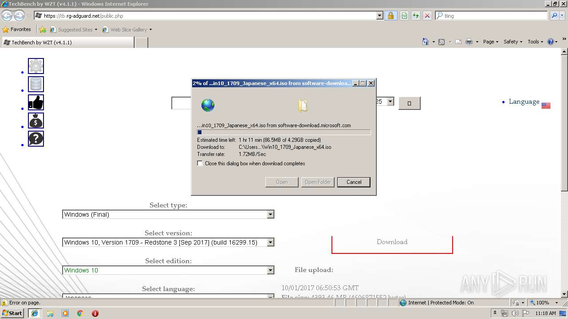
Task: Click the red Opera icon in taskbar
Action: [95, 313]
